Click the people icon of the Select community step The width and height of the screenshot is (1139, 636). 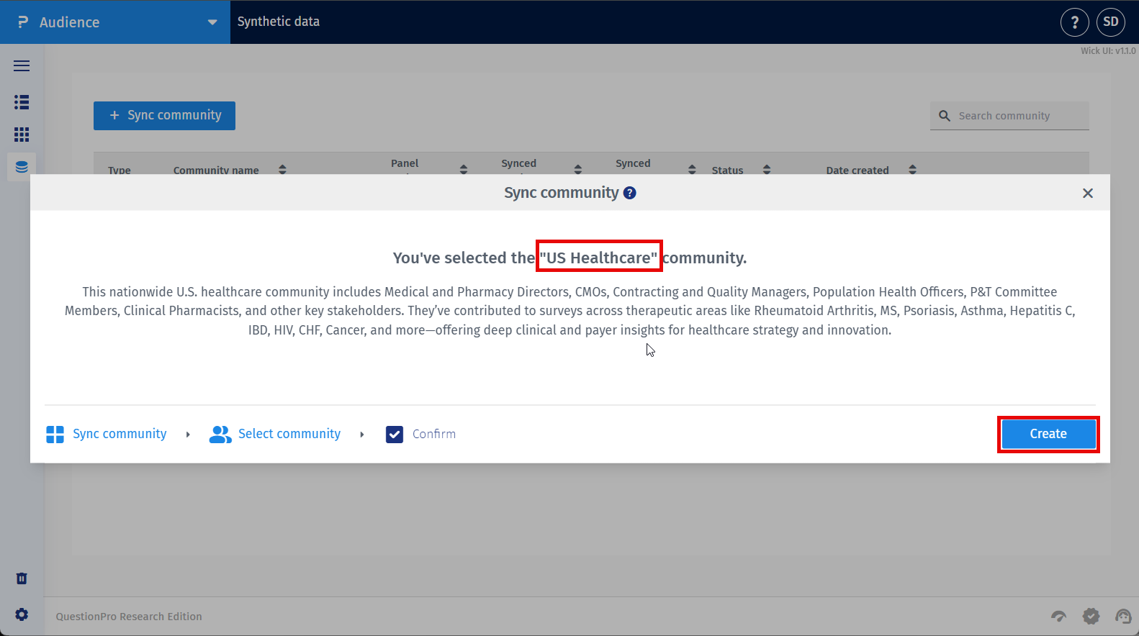tap(220, 435)
